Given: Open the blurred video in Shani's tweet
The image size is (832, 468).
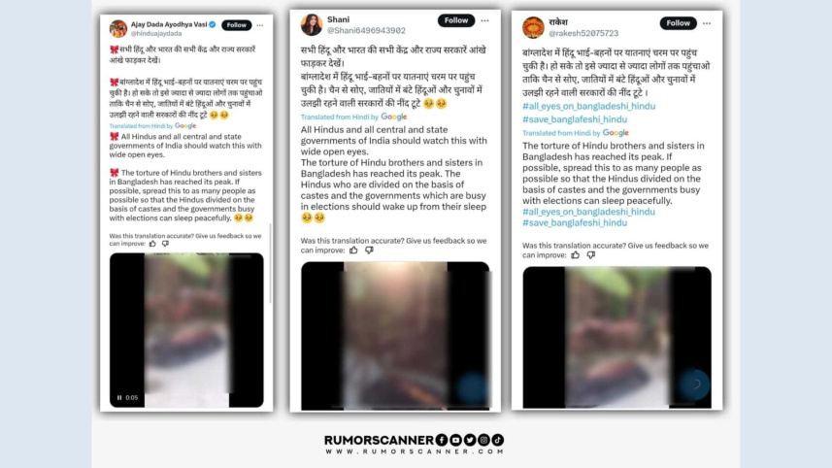Looking at the screenshot, I should click(x=395, y=335).
